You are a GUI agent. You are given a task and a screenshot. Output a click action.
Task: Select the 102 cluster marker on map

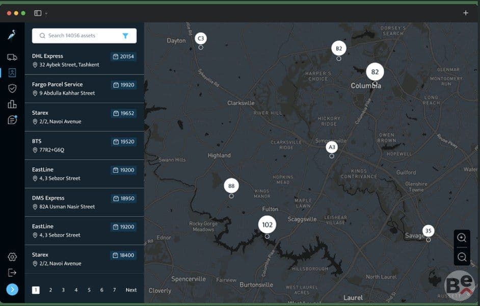pos(267,225)
